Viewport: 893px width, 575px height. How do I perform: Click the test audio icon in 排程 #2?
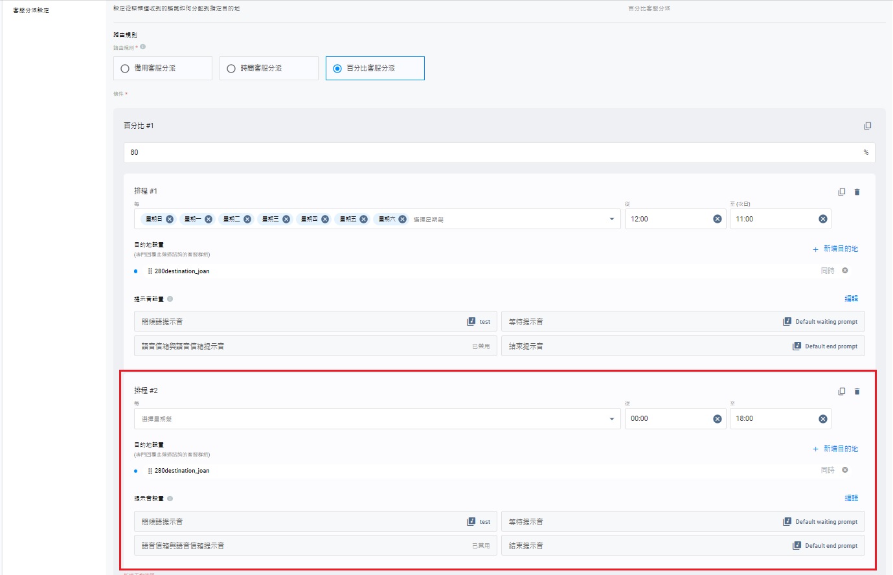click(471, 522)
